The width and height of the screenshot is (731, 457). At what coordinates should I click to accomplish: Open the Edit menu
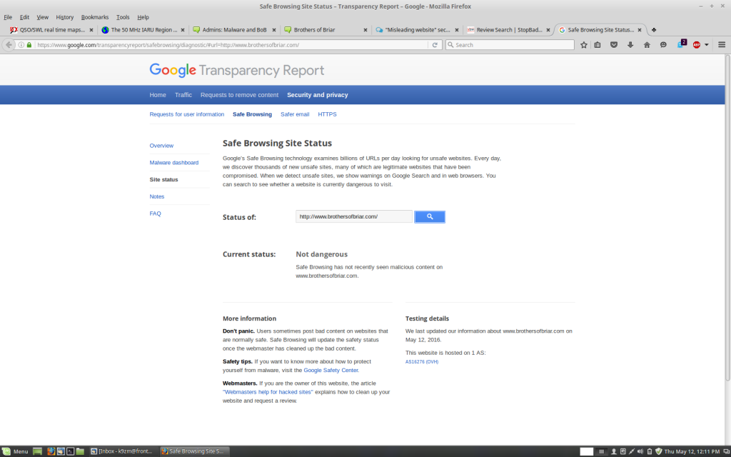[24, 17]
